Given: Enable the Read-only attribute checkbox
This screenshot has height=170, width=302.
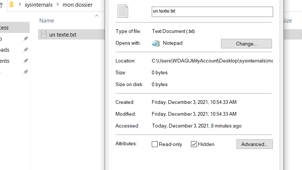Looking at the screenshot, I should [x=155, y=144].
